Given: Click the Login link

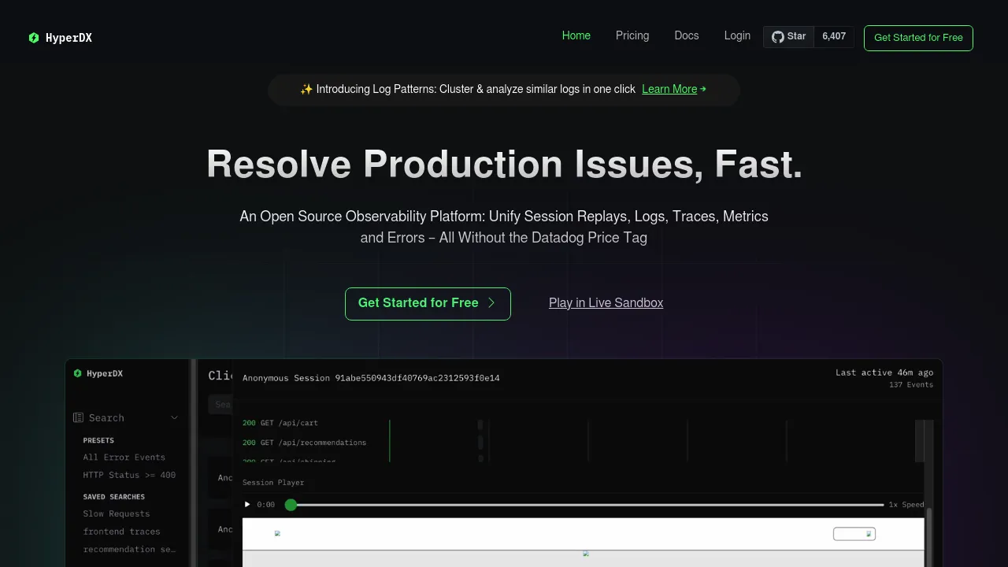Looking at the screenshot, I should pos(737,35).
